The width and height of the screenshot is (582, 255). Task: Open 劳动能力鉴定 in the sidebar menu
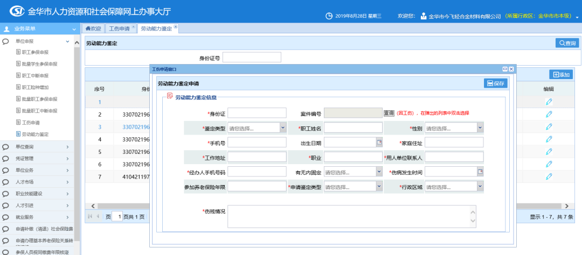point(35,134)
